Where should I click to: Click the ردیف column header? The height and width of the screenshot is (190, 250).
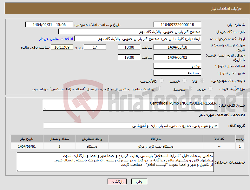pyautogui.click(x=240, y=139)
